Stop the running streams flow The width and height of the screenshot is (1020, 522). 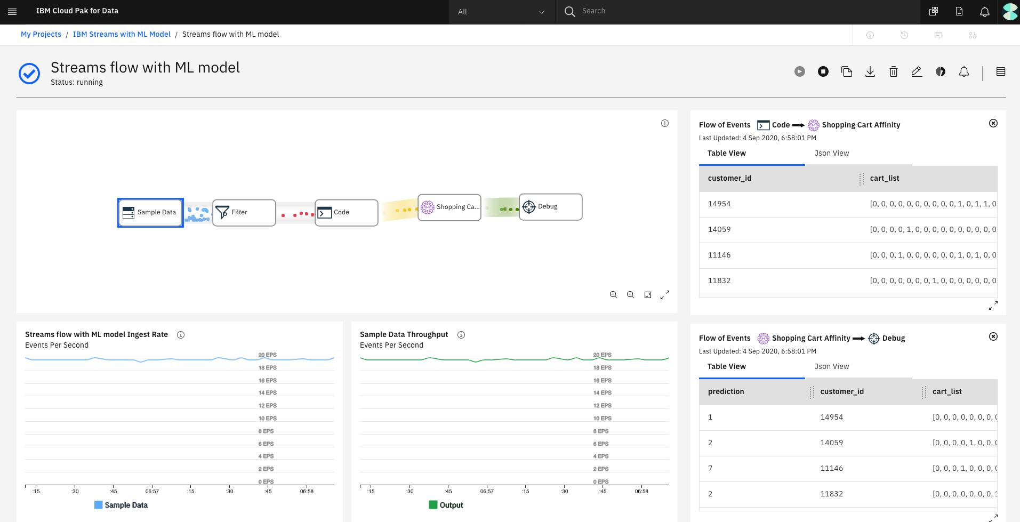pyautogui.click(x=823, y=71)
